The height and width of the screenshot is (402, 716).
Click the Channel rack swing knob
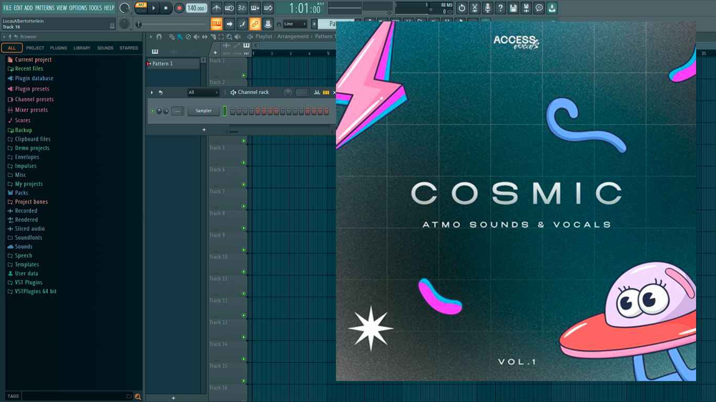pos(288,93)
